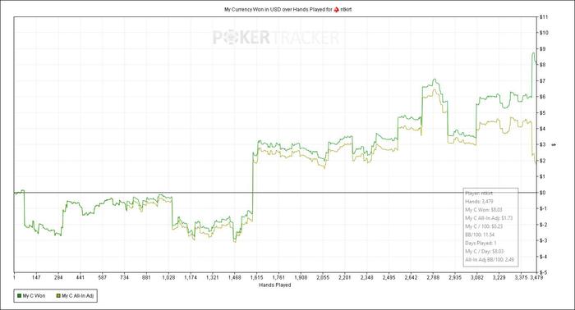Click the '3,479' x-axis tick label
Screen dimensions: 575x310
coord(536,278)
